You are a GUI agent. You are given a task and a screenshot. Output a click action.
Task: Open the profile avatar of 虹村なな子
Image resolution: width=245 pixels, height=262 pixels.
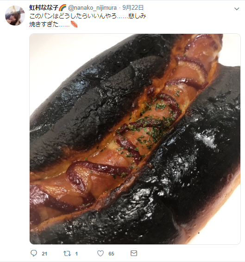click(15, 16)
